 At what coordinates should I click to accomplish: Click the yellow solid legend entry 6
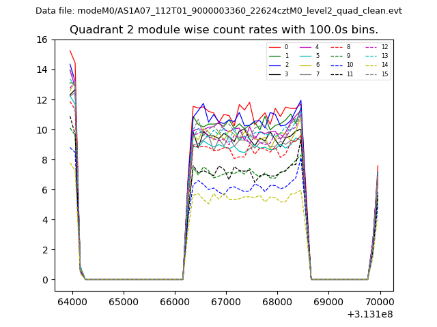click(309, 65)
